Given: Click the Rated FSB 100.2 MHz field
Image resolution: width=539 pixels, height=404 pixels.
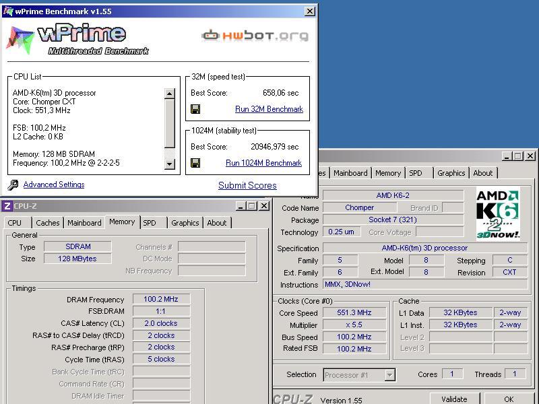Looking at the screenshot, I should pyautogui.click(x=354, y=349).
